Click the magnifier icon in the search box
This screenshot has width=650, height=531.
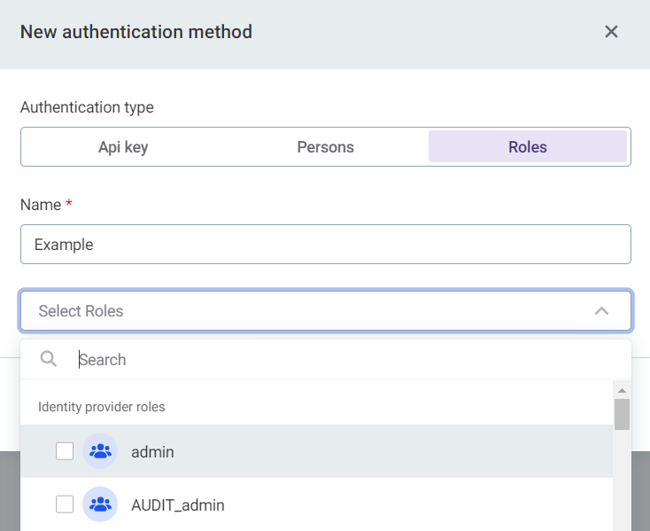click(x=50, y=359)
